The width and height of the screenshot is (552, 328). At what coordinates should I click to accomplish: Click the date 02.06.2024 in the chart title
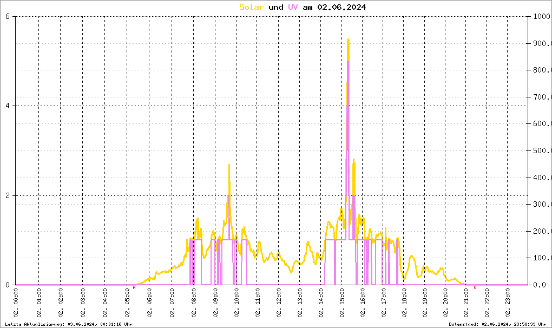(x=341, y=7)
